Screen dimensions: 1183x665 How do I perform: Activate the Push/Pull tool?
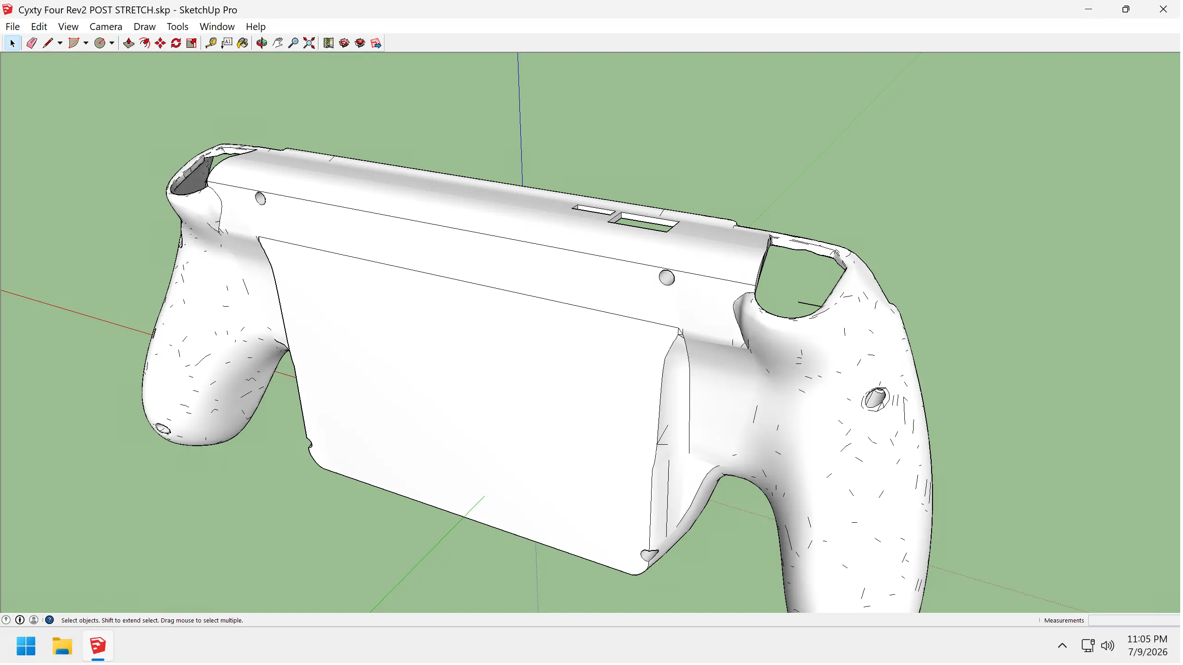pos(129,43)
